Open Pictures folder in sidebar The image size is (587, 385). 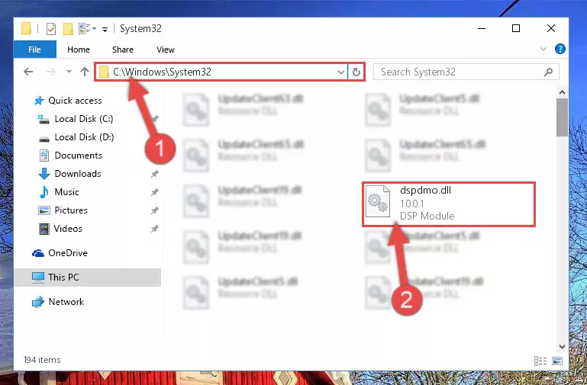coord(71,210)
